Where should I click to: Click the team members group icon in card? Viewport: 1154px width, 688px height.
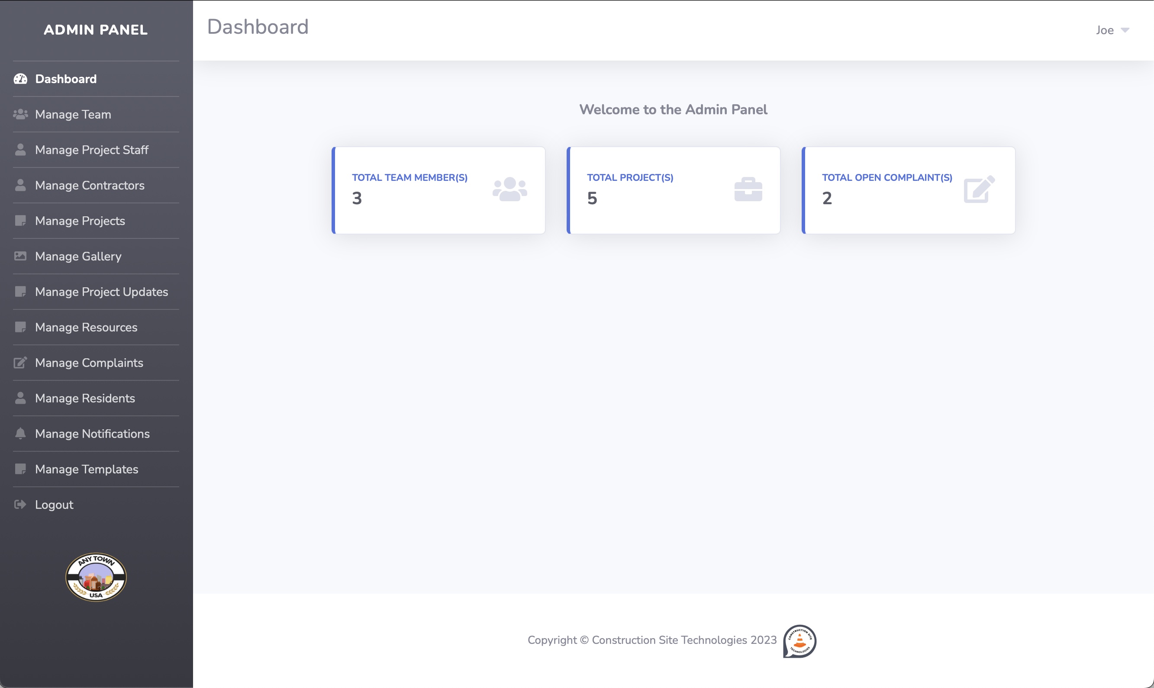pyautogui.click(x=509, y=189)
